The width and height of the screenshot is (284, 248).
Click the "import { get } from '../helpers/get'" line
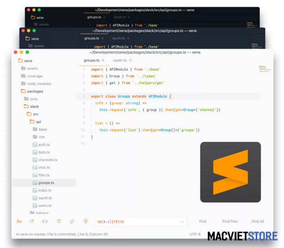point(128,83)
